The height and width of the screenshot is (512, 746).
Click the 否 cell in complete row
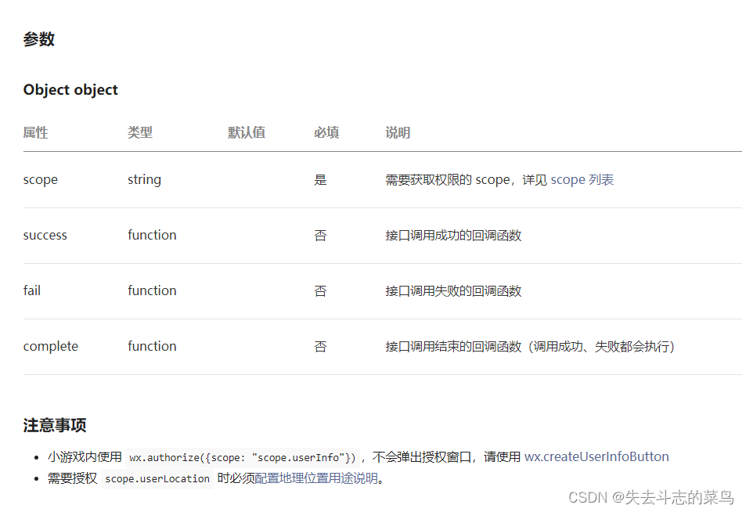coord(320,347)
